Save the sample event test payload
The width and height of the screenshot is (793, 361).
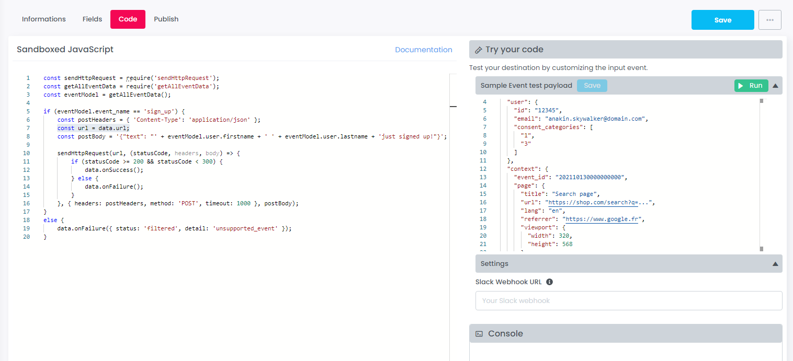(592, 86)
